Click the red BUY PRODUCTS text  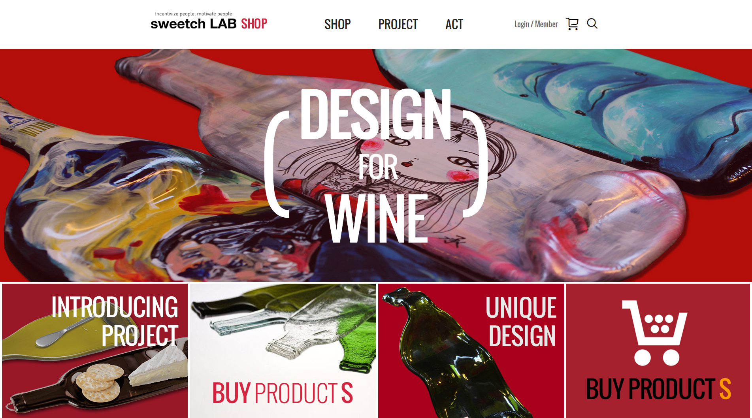[x=283, y=393]
